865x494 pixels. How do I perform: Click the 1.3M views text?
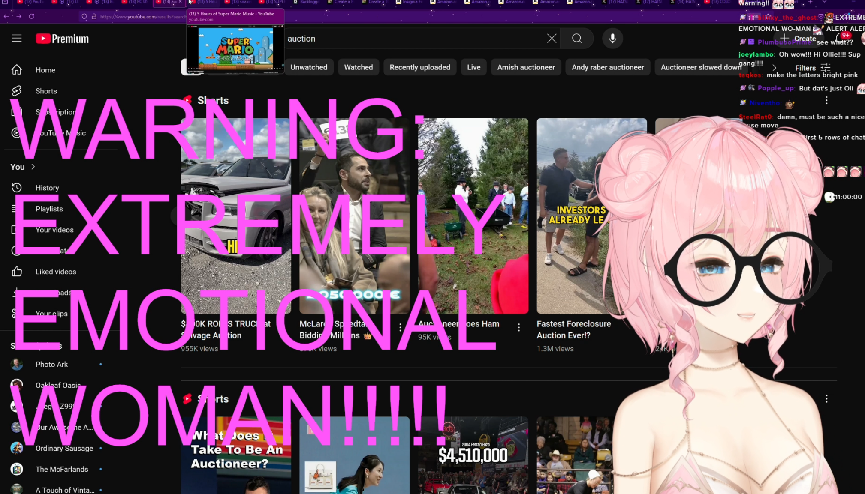point(555,349)
